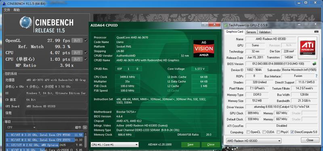Open the CPU #1 / Core #1 dropdown
Screen dimensions: 323x151
tap(115, 145)
